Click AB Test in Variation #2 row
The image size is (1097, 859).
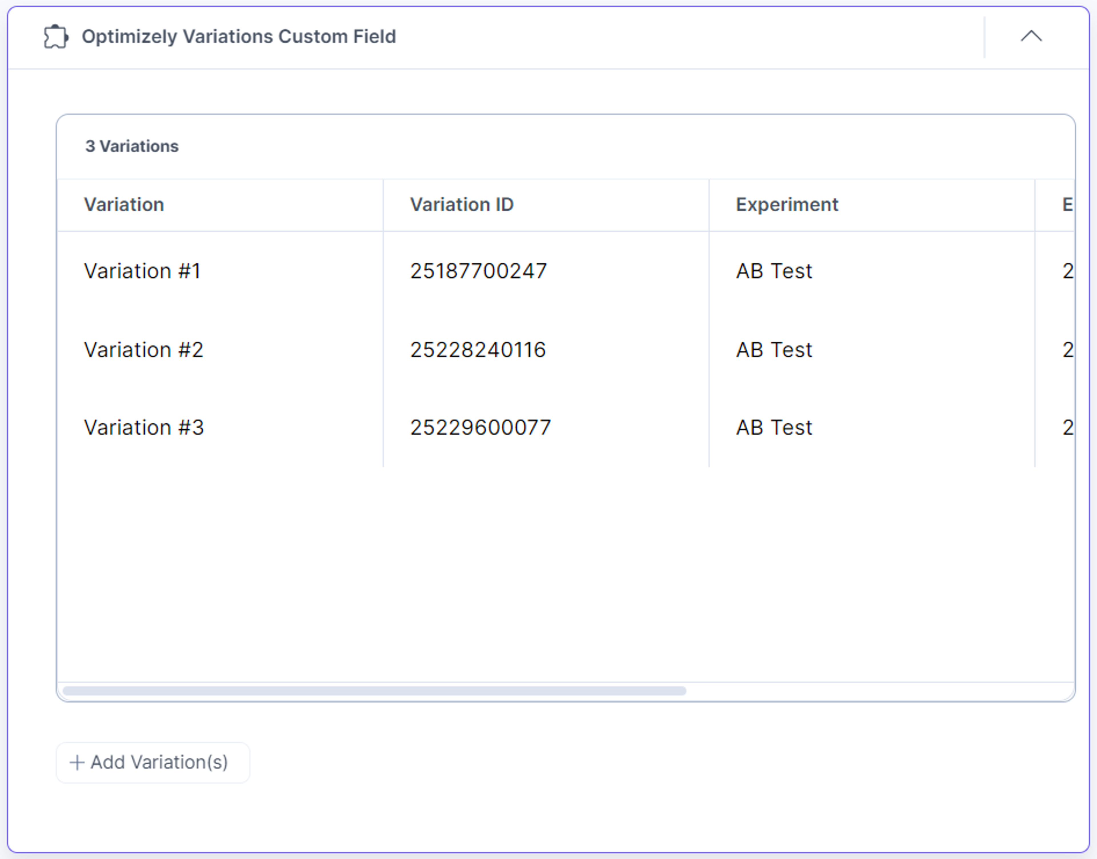click(x=774, y=350)
